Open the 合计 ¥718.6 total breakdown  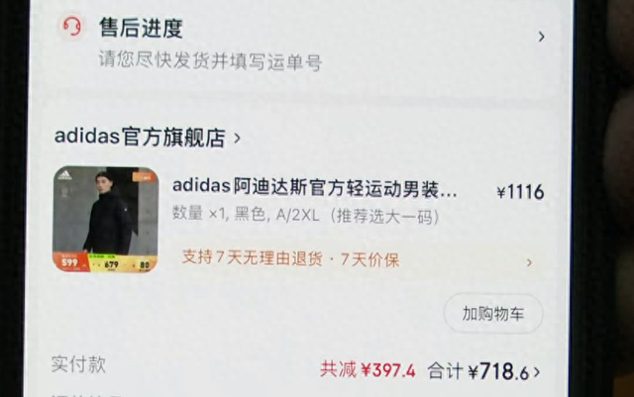pyautogui.click(x=478, y=371)
